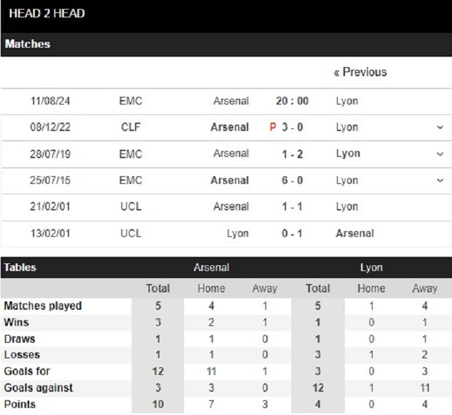Select Lyon in the 11/08/24 fixture
This screenshot has height=415, width=452.
click(x=347, y=101)
